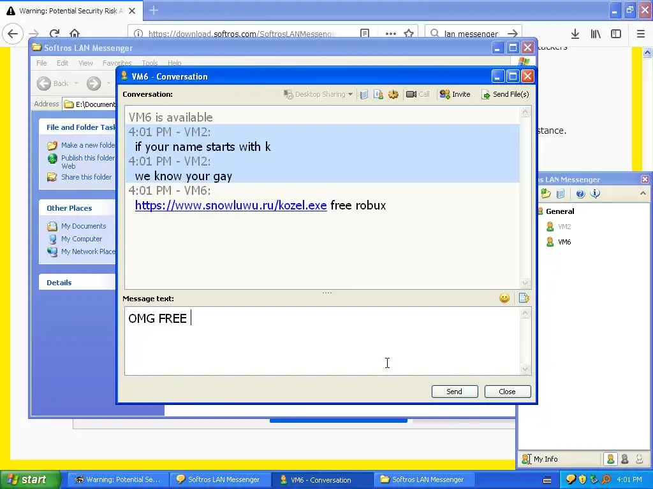Insert emoticon with the smiley icon
Screen dimensions: 653x489
tap(504, 298)
